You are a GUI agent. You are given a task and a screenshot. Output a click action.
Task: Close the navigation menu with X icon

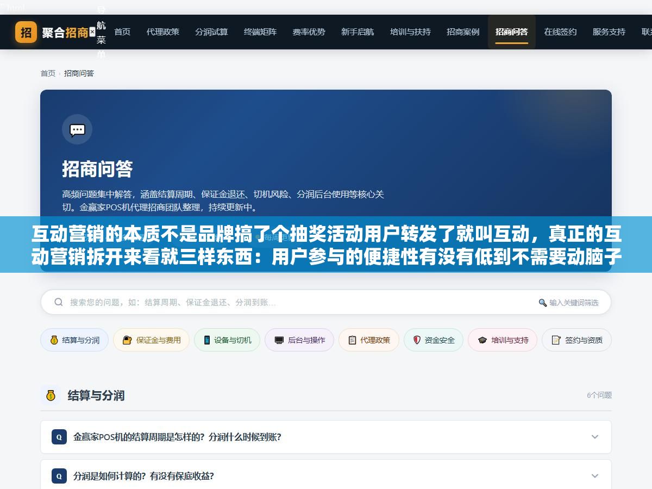click(92, 32)
